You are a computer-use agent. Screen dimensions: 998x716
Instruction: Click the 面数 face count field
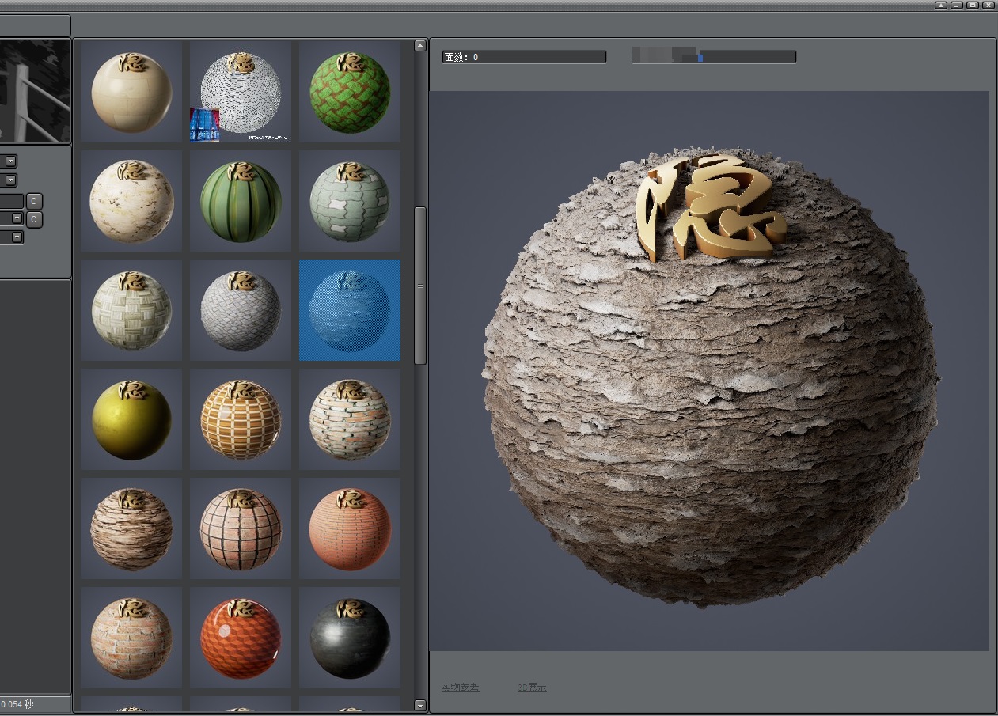524,57
